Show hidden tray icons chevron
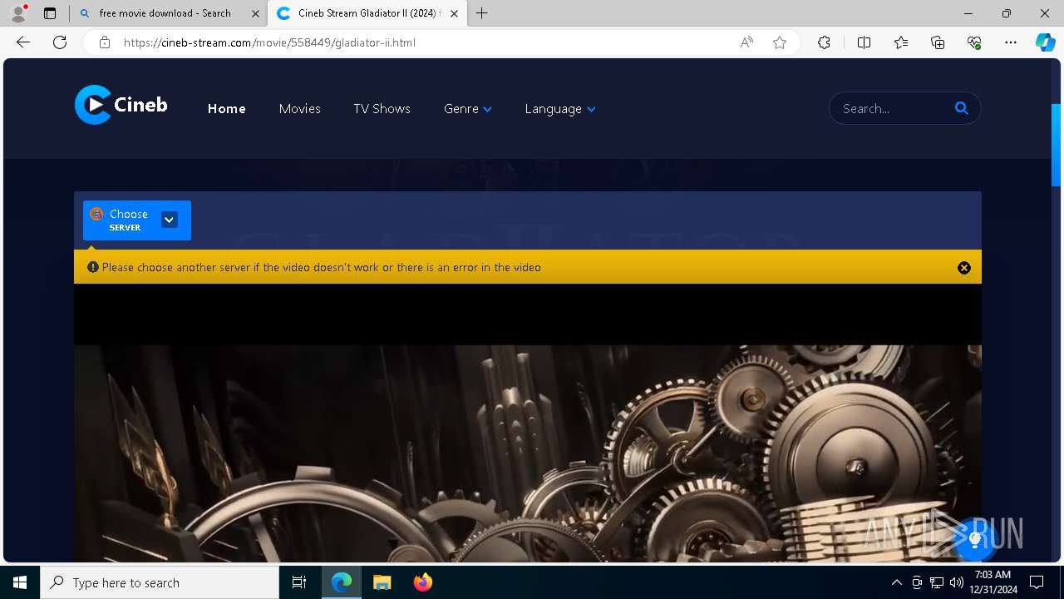This screenshot has width=1064, height=599. pyautogui.click(x=896, y=582)
